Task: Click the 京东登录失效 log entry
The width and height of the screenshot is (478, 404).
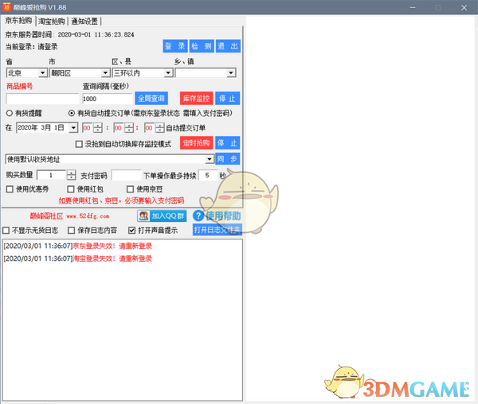Action: [x=78, y=246]
